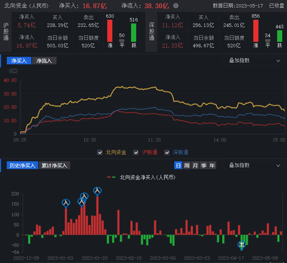Uncheck the 北向资金 legend checkbox
The width and height of the screenshot is (287, 263).
tap(100, 152)
